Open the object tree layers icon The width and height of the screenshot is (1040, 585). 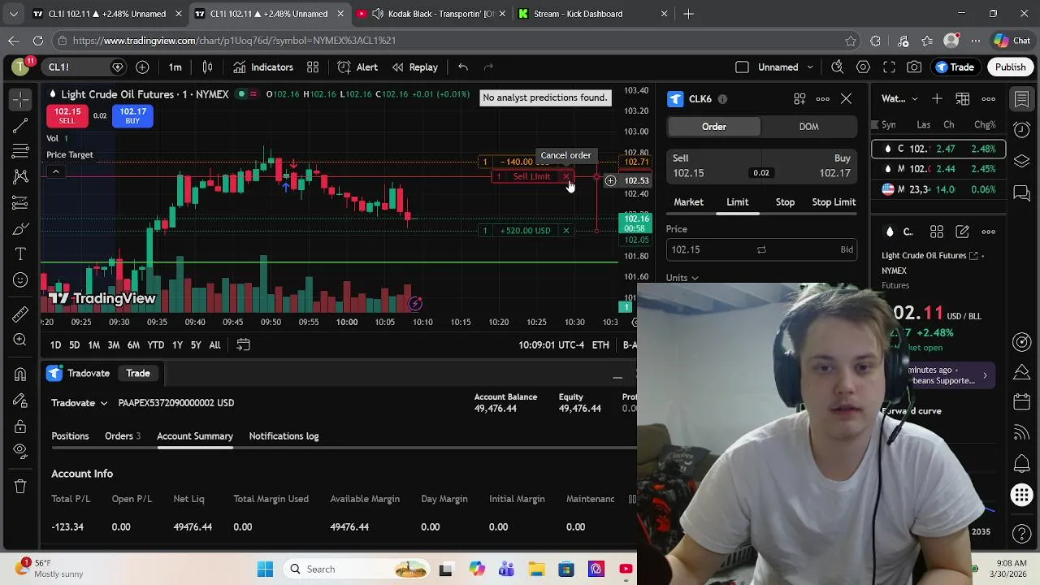(x=1022, y=161)
